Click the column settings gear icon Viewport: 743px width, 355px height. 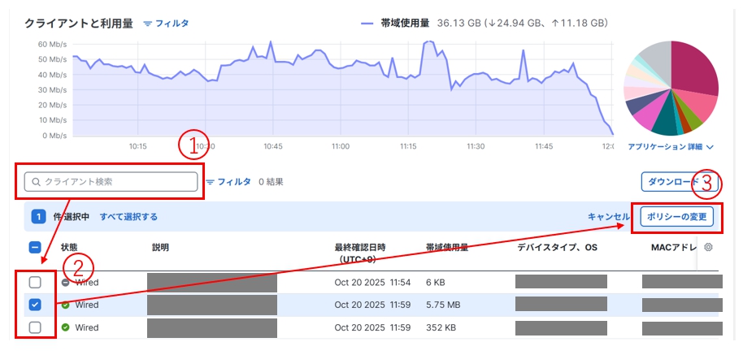click(x=708, y=247)
